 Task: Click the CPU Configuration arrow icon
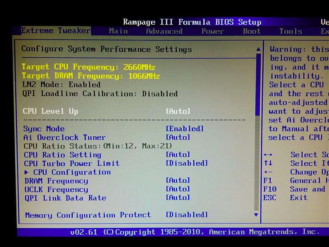pos(27,172)
